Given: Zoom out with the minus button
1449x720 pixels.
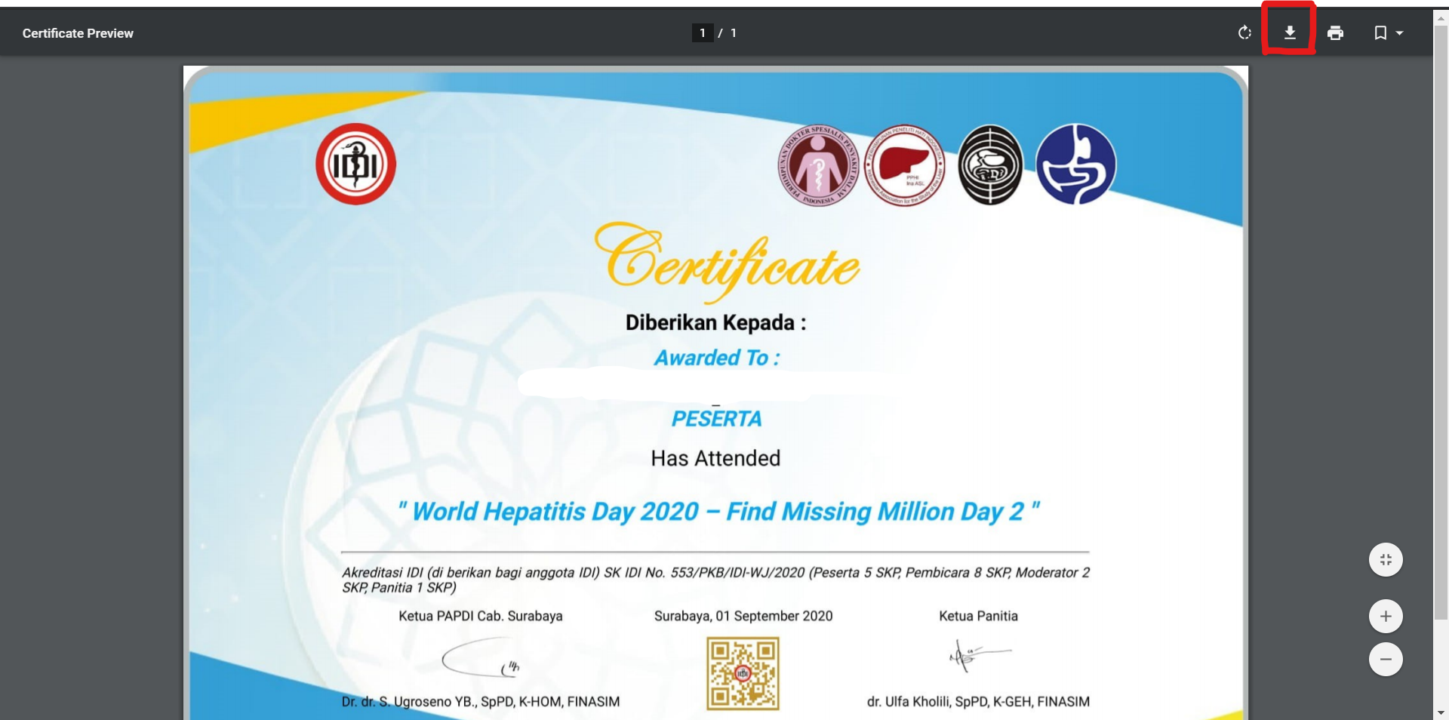Looking at the screenshot, I should [x=1386, y=659].
